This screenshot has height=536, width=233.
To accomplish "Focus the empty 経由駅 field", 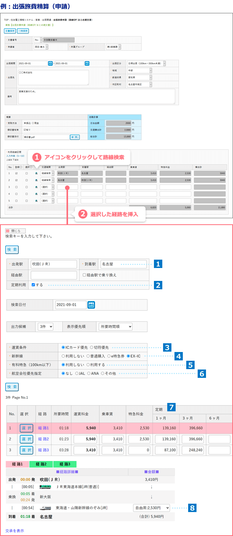I will (x=54, y=275).
